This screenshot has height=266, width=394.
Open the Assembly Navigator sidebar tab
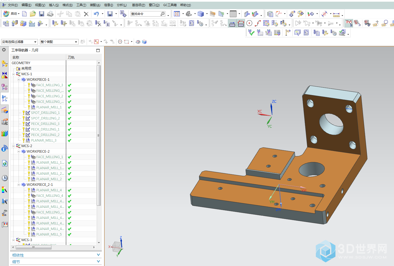click(4, 64)
